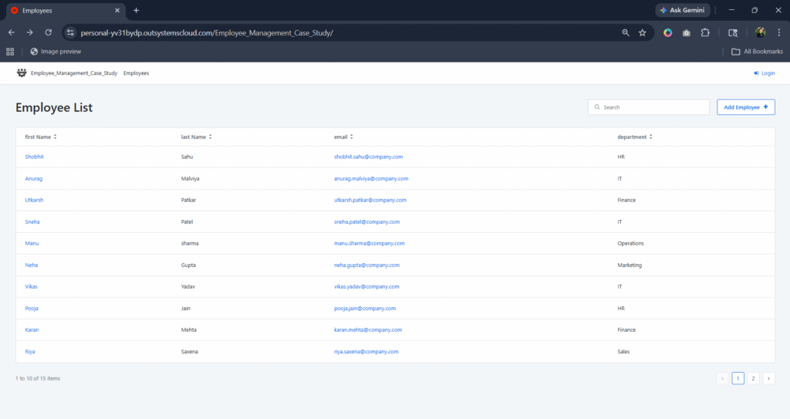
Task: Open the Chrome profile avatar
Action: click(x=760, y=32)
